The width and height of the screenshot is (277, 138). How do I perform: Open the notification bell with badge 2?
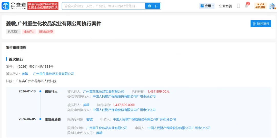[x=247, y=6]
